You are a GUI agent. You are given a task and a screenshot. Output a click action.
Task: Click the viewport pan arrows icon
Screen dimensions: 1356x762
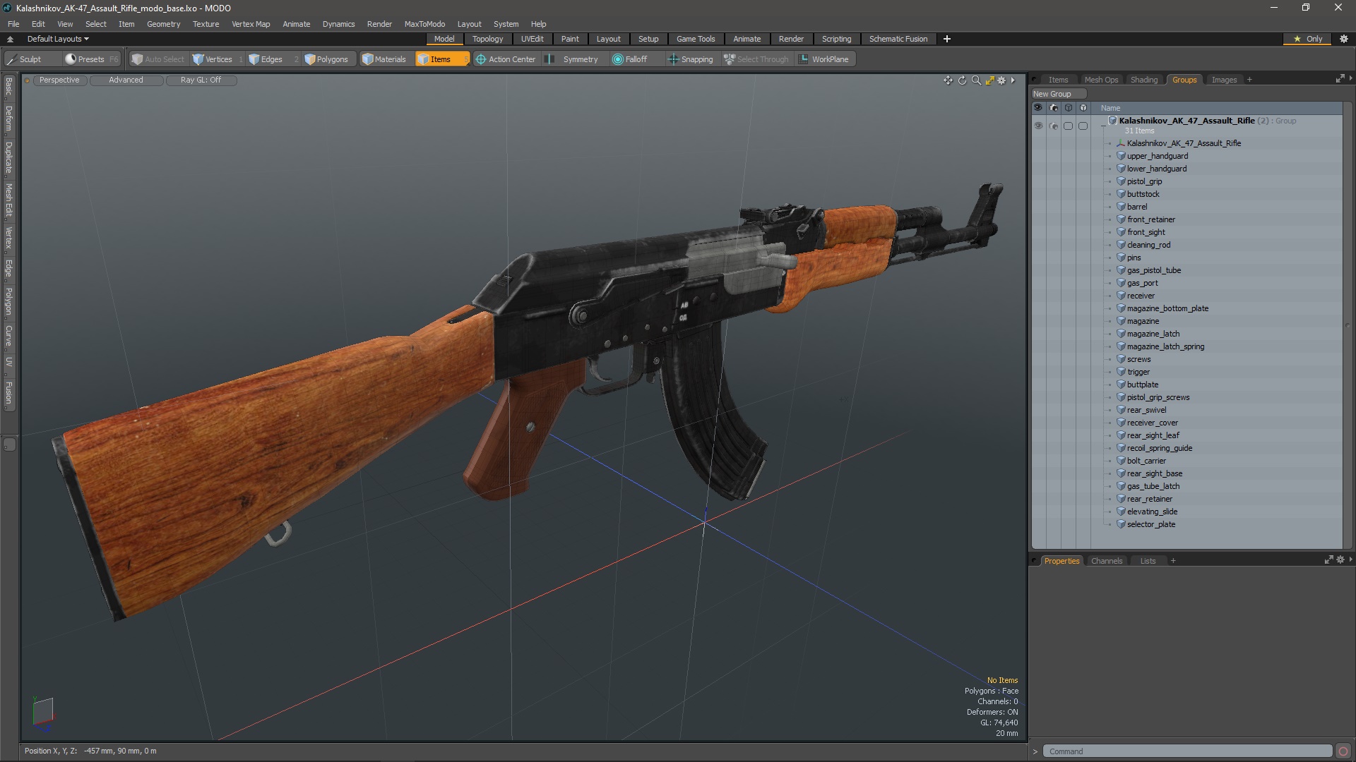tap(948, 80)
